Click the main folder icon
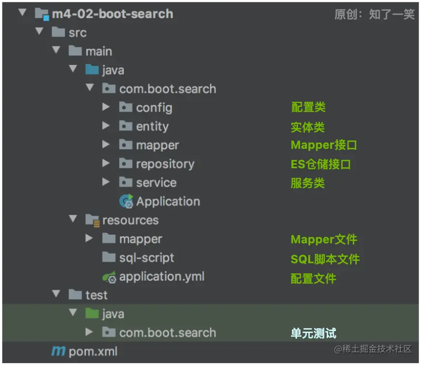Viewport: 423px width, 365px height. [76, 50]
